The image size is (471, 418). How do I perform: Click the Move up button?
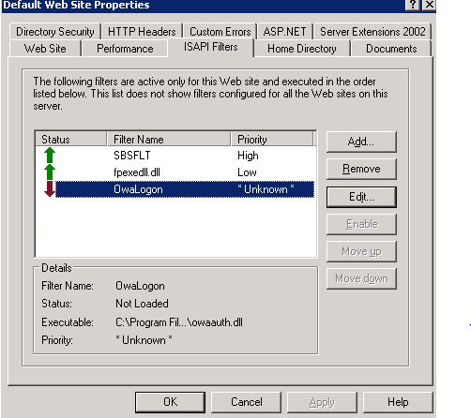(x=361, y=251)
